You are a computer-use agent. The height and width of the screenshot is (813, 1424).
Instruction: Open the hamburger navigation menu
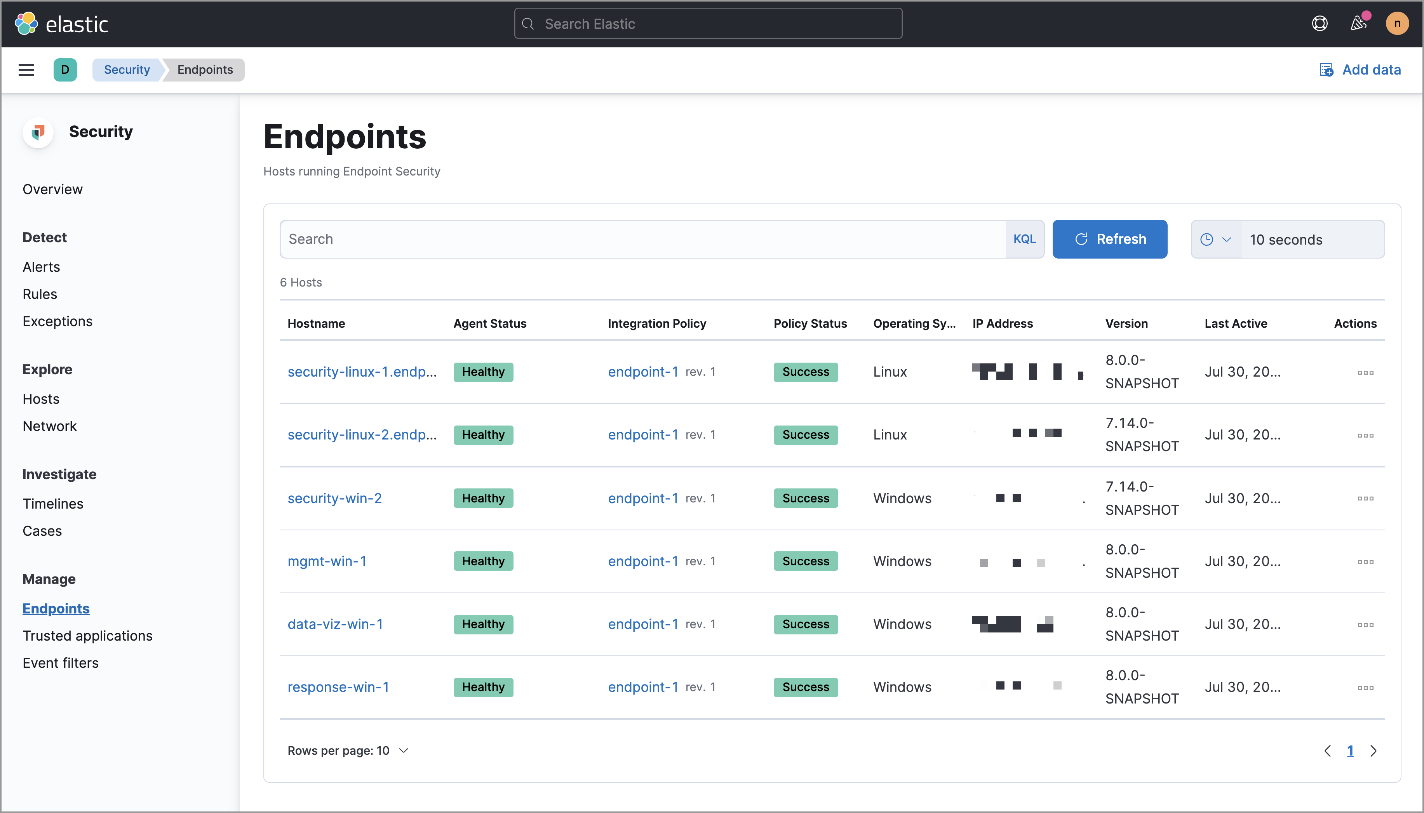pyautogui.click(x=26, y=69)
